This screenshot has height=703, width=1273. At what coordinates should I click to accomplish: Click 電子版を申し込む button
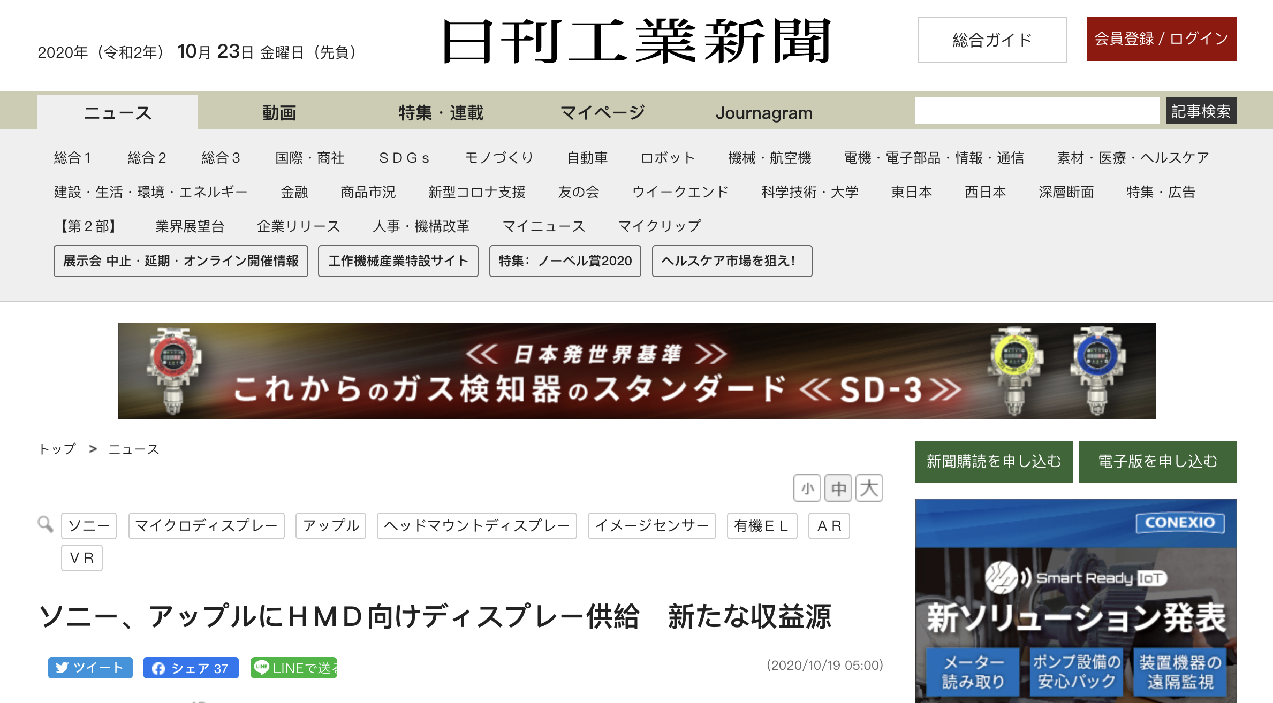click(1157, 461)
